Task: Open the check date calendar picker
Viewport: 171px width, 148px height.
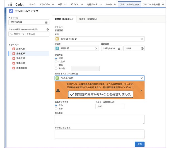Action: coord(46,22)
